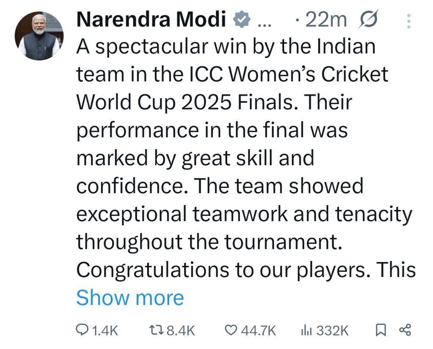The width and height of the screenshot is (433, 349).
Task: Click the 1.4K replies count
Action: [104, 330]
